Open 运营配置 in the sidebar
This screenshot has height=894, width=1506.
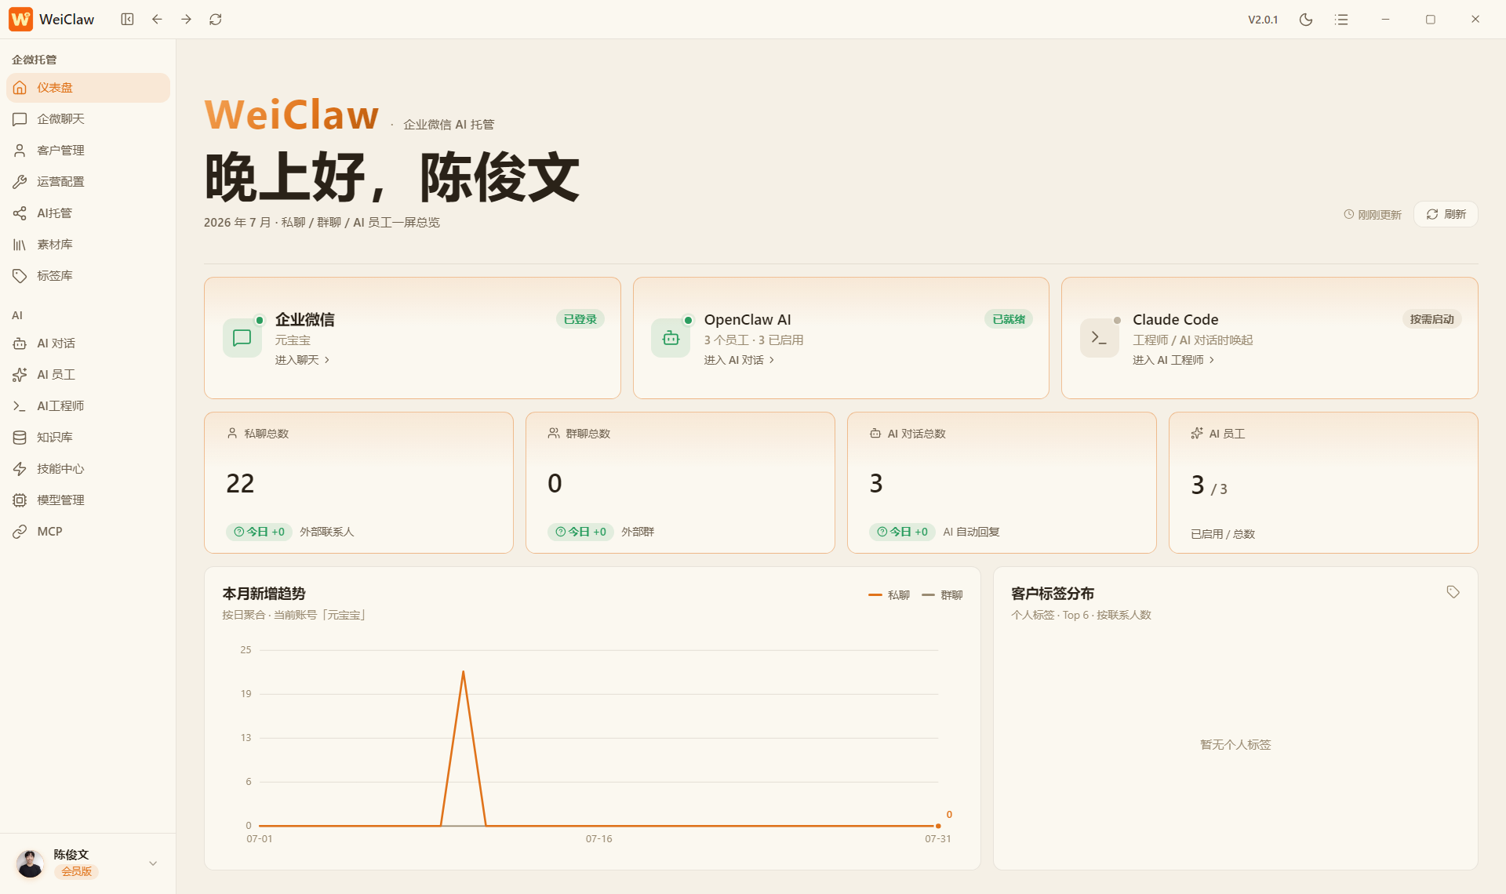(88, 182)
